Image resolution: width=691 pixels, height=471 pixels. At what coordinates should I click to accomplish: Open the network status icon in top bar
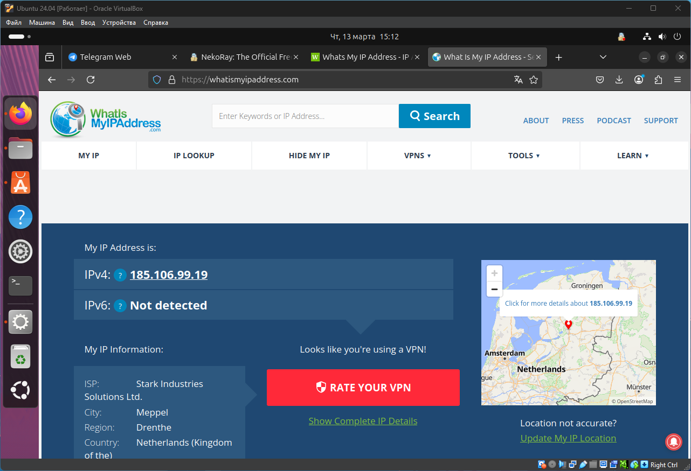pos(647,37)
